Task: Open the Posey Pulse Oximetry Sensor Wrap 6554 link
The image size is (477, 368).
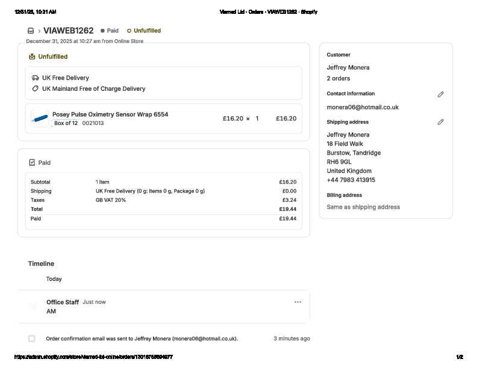Action: pos(110,114)
